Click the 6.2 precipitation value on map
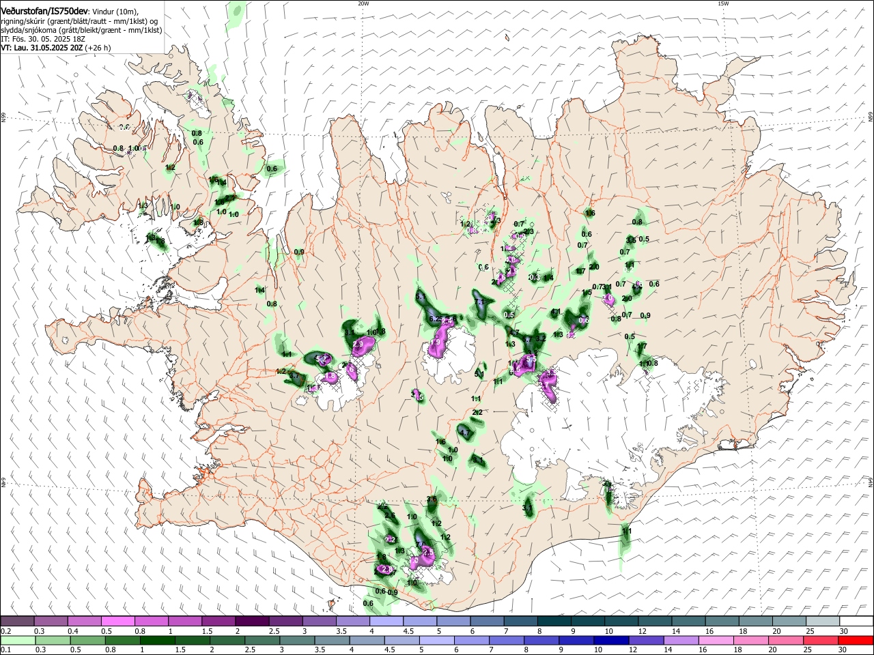Viewport: 874px width, 655px height. point(435,319)
